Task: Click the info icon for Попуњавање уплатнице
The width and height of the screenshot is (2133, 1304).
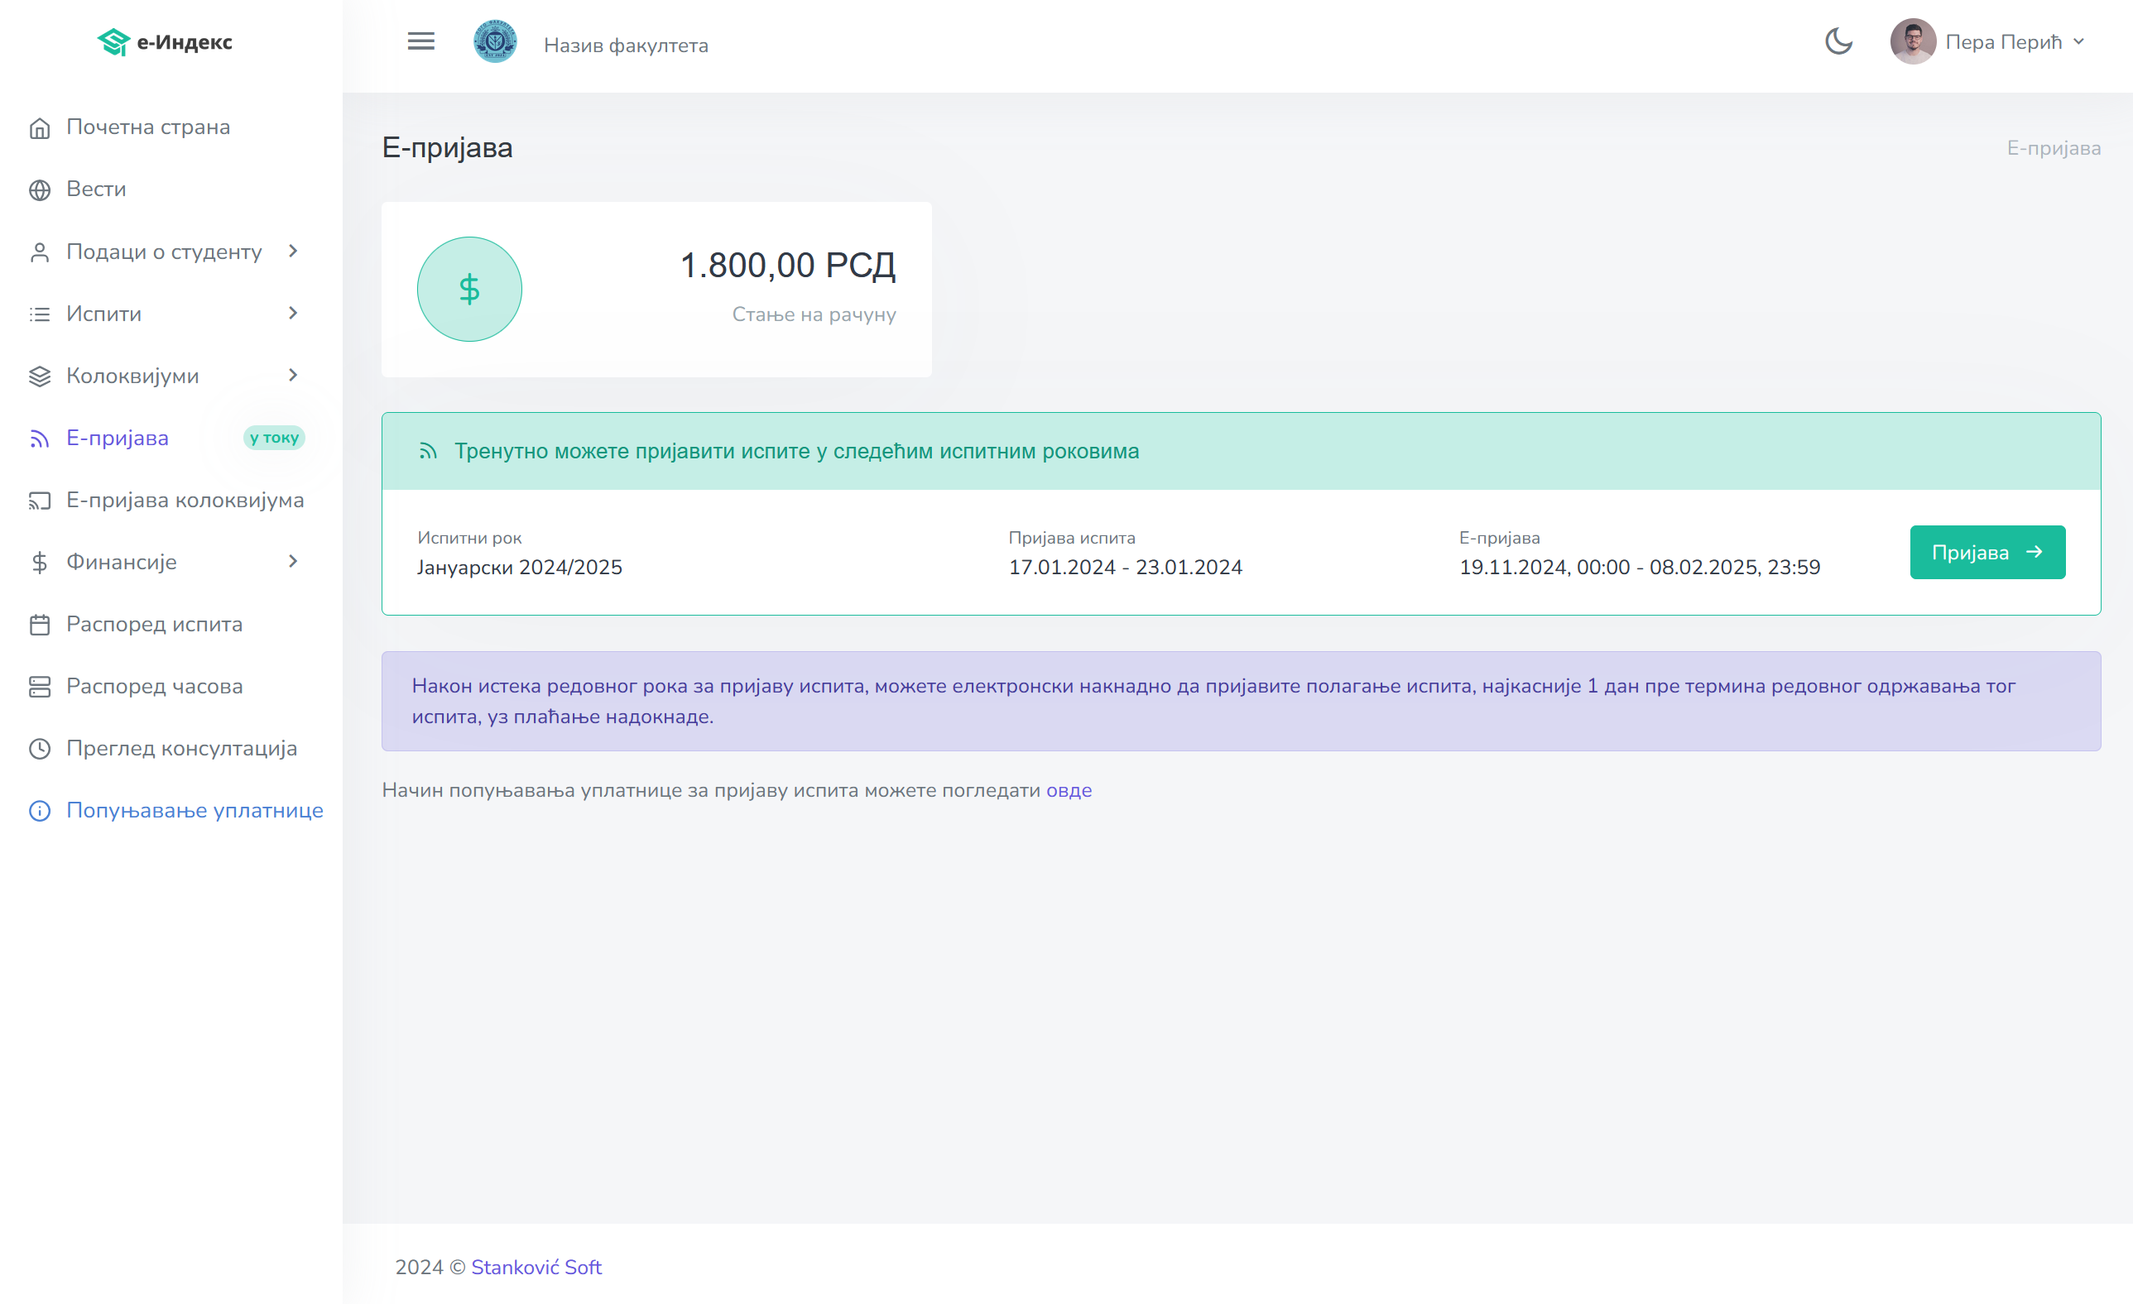Action: click(x=40, y=811)
